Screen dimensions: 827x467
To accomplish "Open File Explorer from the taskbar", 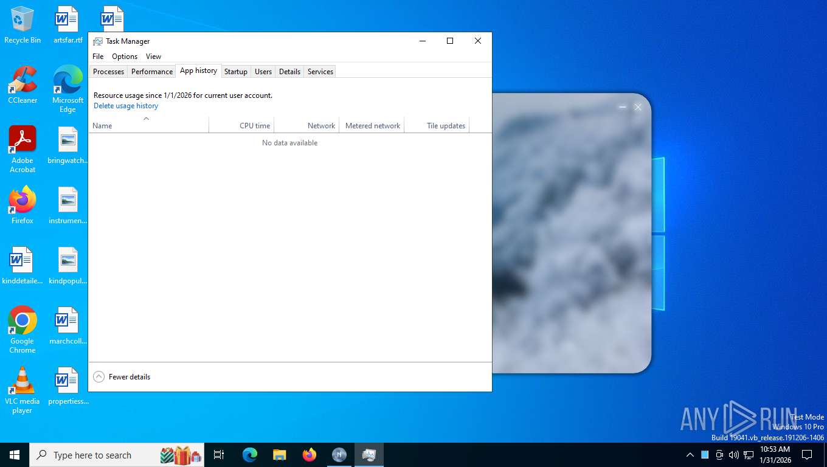I will (x=280, y=455).
